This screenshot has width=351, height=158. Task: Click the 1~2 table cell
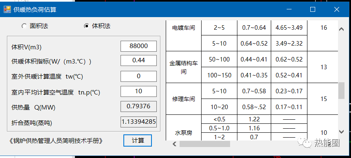219,136
